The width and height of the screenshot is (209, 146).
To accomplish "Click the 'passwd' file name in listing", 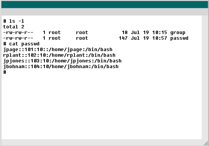I will (x=179, y=38).
